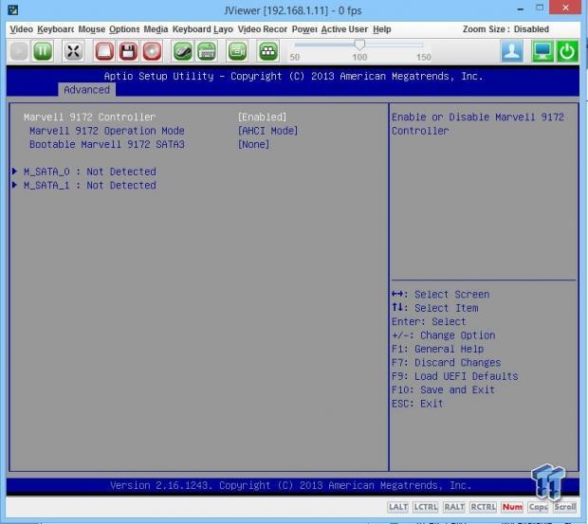Click the green power button icon
588x524 pixels.
(x=566, y=51)
